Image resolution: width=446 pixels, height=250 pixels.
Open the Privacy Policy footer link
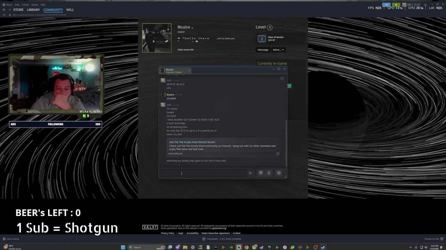[168, 233]
